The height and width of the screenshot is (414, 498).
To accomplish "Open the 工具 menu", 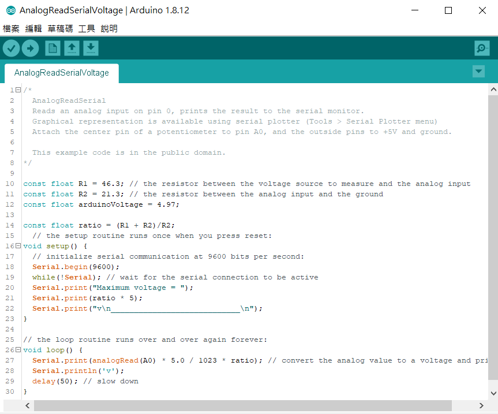I will pyautogui.click(x=87, y=28).
